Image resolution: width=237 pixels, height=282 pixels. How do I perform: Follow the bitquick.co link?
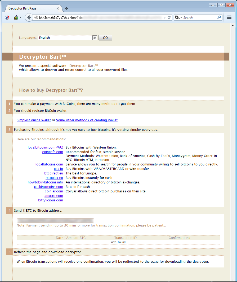coord(54,178)
